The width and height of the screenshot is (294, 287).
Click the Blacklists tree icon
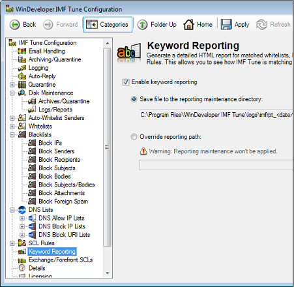point(22,134)
